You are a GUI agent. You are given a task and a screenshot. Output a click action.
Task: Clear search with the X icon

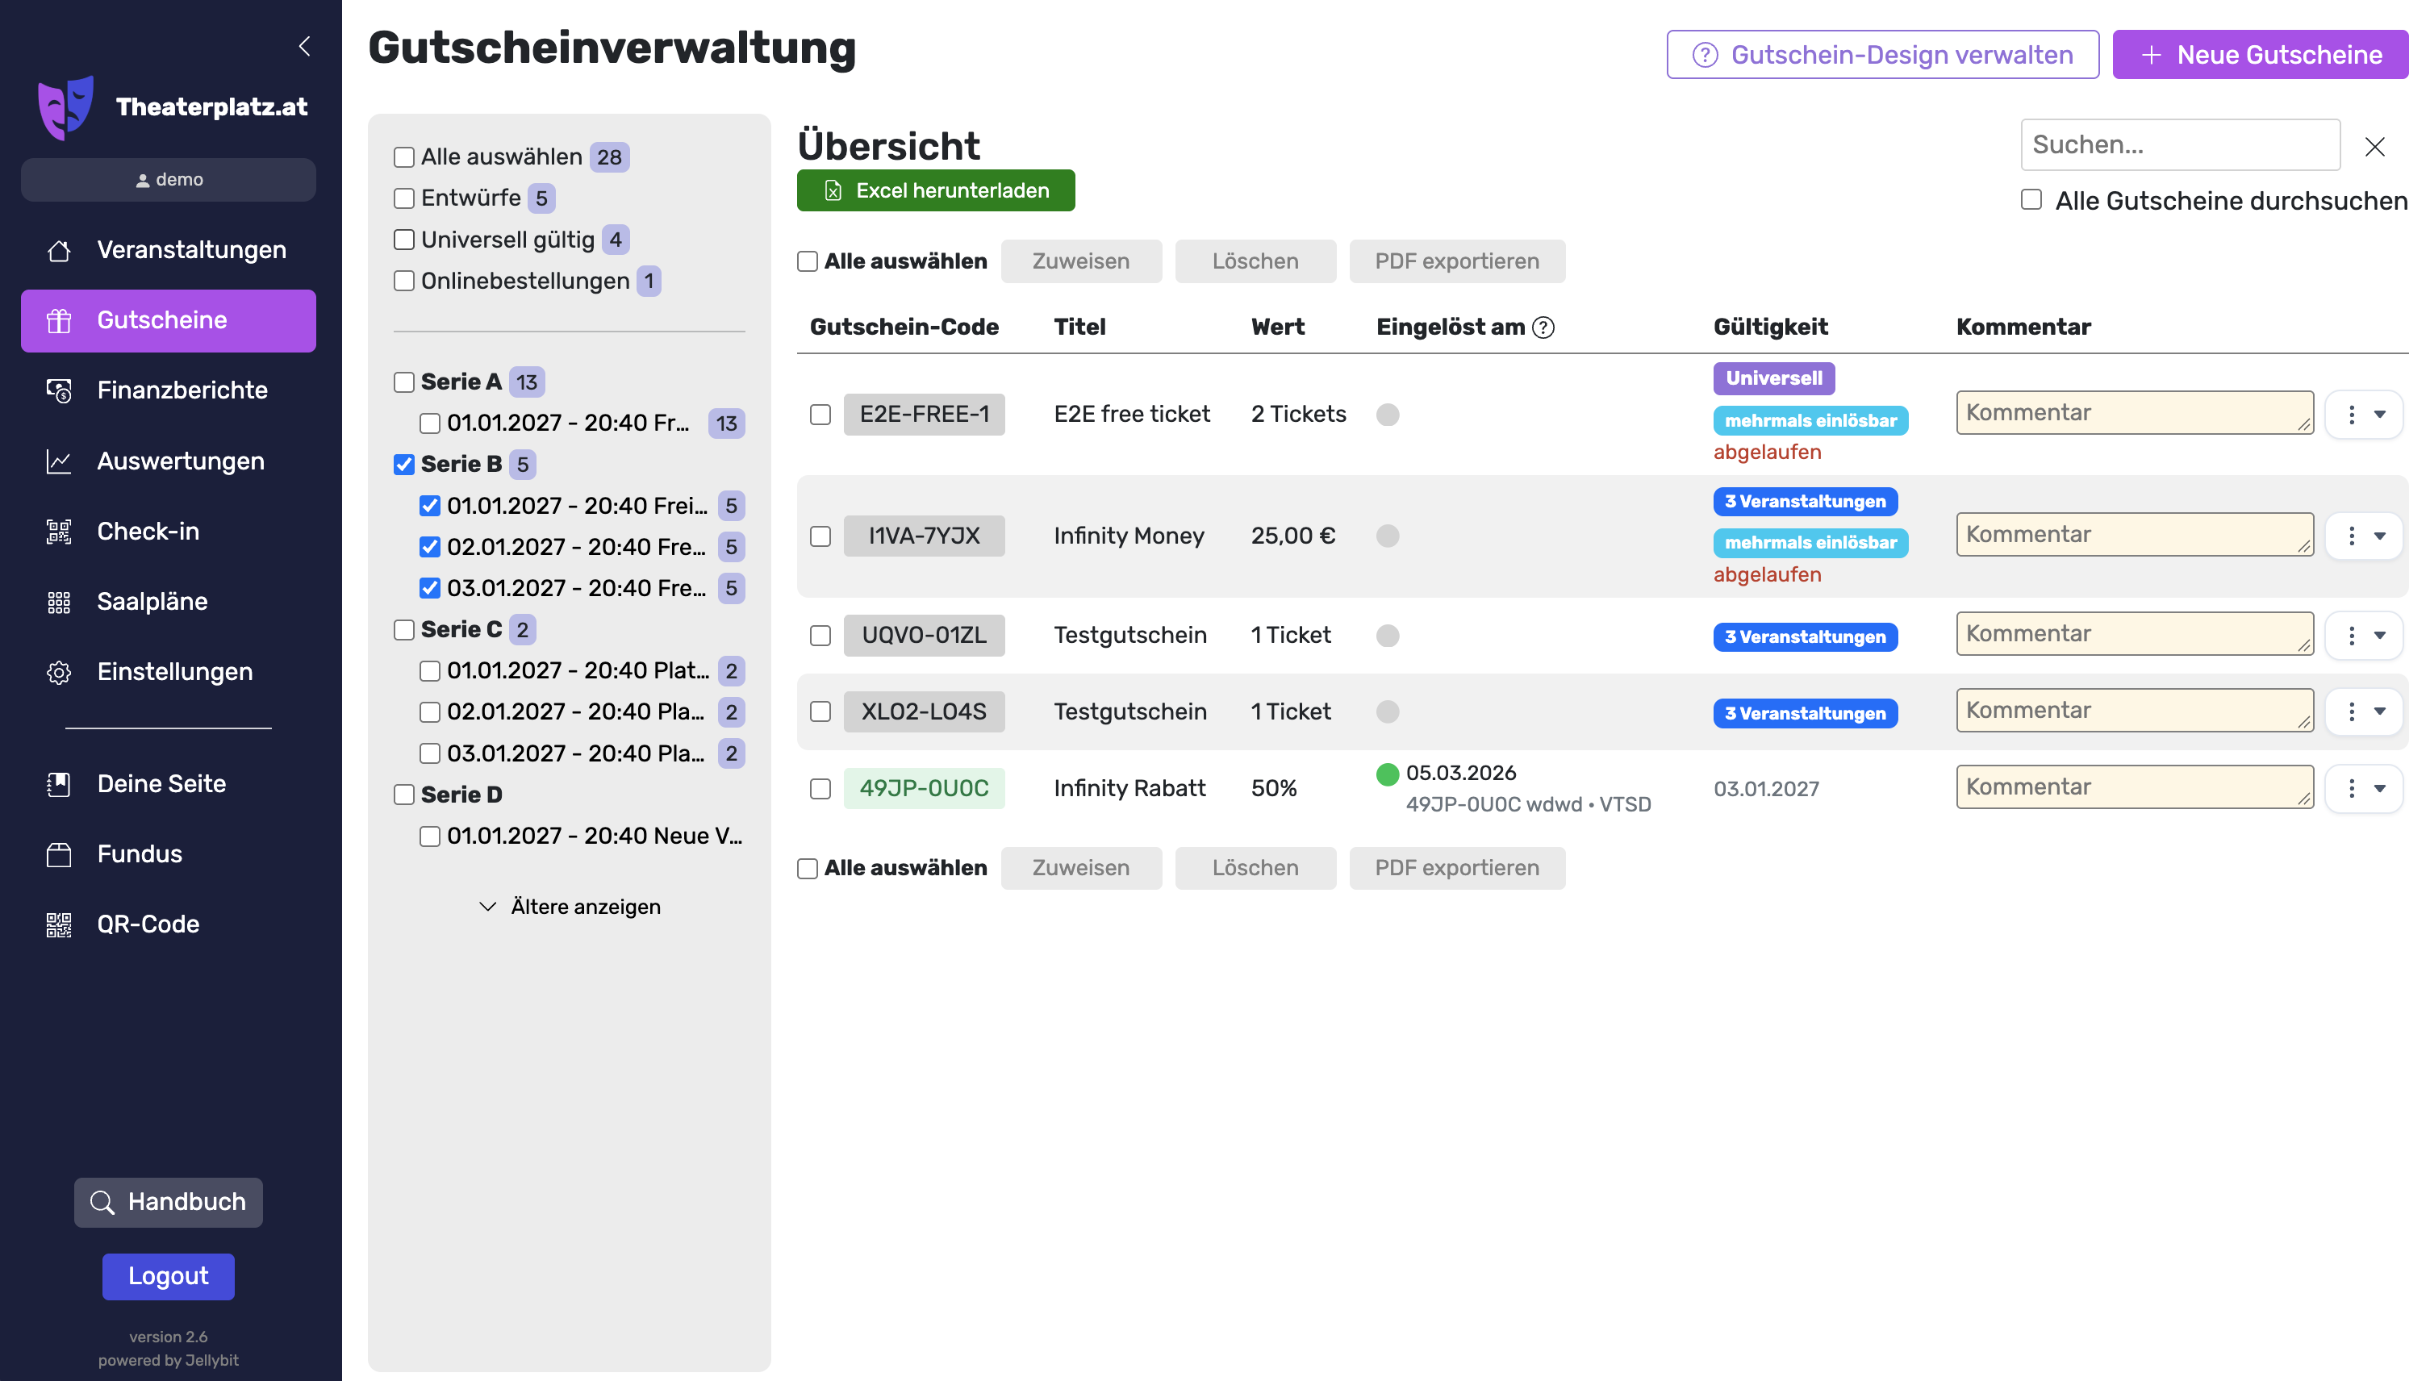pos(2374,146)
